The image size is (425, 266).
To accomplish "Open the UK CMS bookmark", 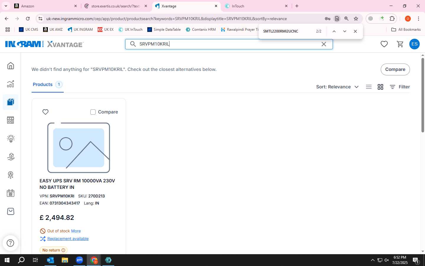I will click(29, 30).
